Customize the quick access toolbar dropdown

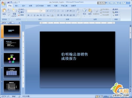pyautogui.click(x=19, y=2)
